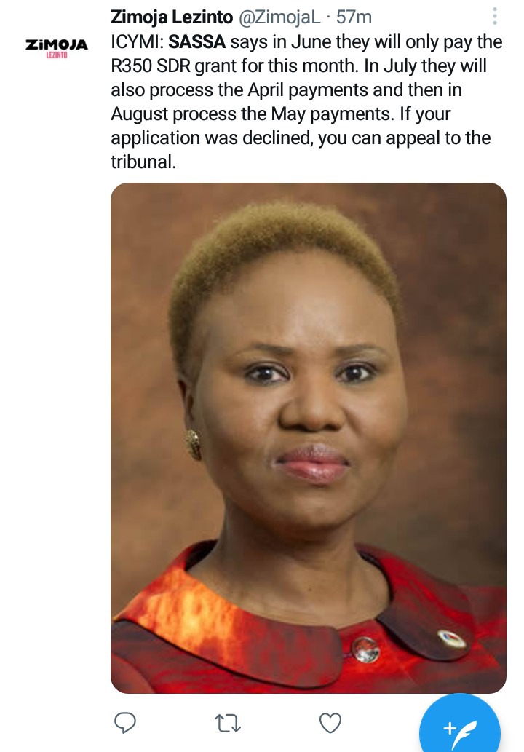Image resolution: width=524 pixels, height=752 pixels.
Task: Retweet this post using the arrows icon
Action: tap(227, 723)
